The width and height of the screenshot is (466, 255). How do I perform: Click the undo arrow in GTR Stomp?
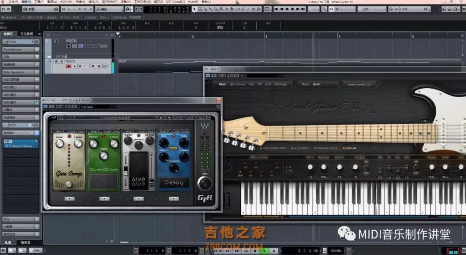[61, 118]
